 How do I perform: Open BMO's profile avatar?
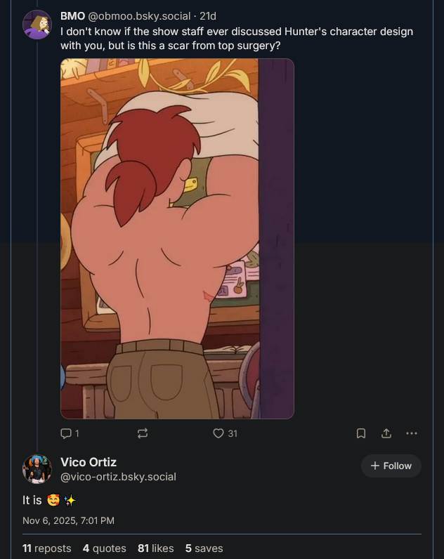[x=37, y=25]
